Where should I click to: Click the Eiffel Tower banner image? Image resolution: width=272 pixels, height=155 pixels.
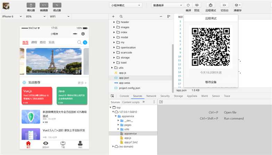pos(54,61)
